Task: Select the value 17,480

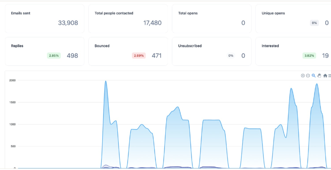Action: pyautogui.click(x=152, y=23)
